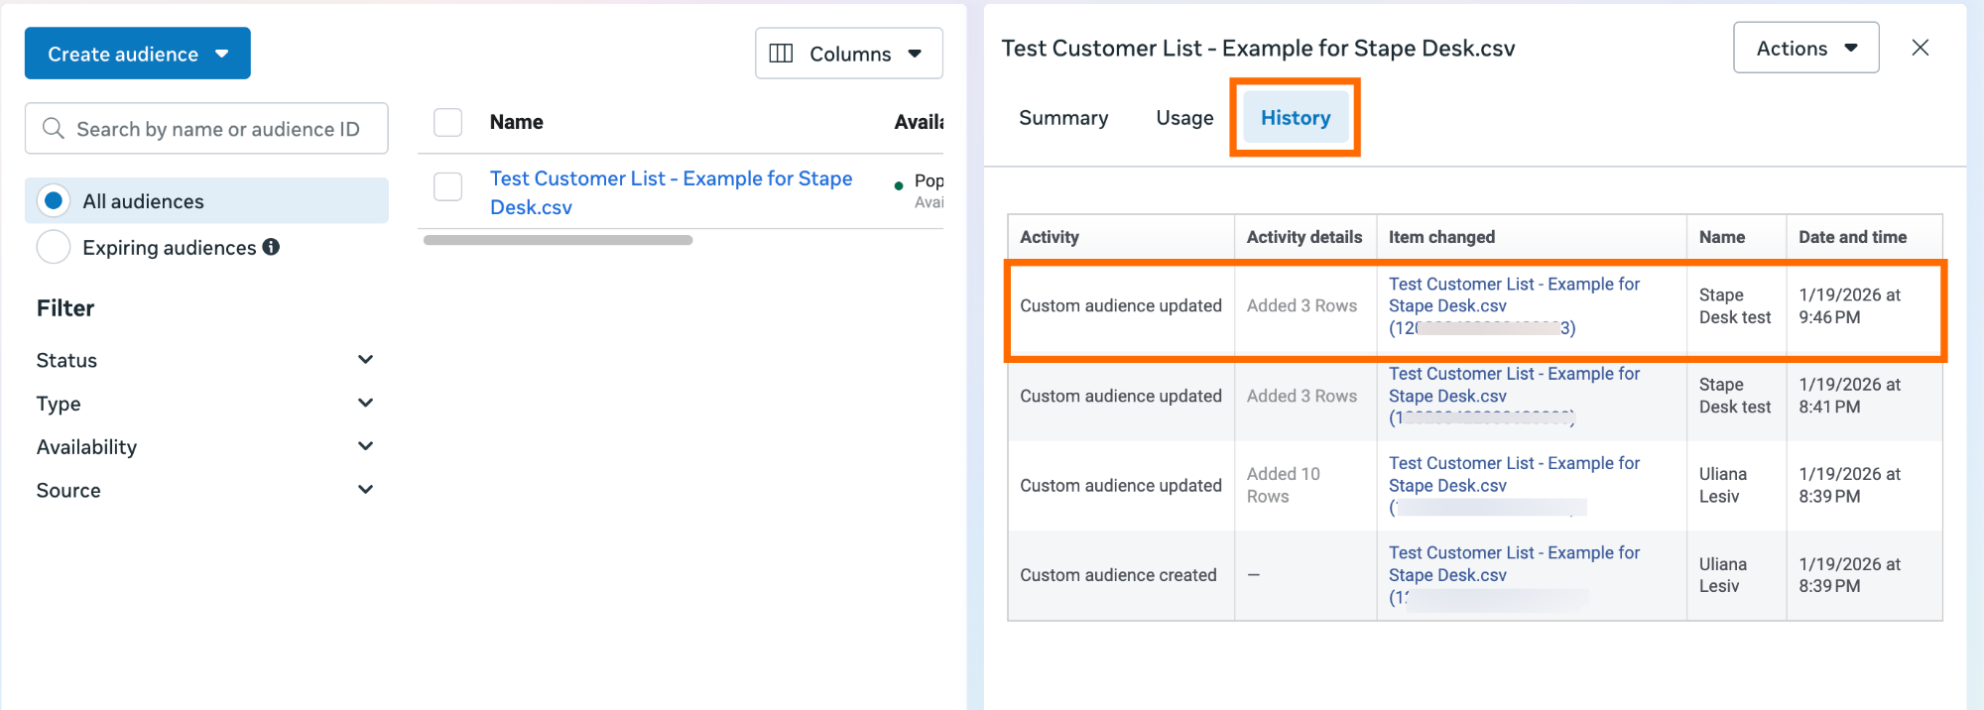Click Custom audience created activity cell
1984x710 pixels.
click(1118, 575)
